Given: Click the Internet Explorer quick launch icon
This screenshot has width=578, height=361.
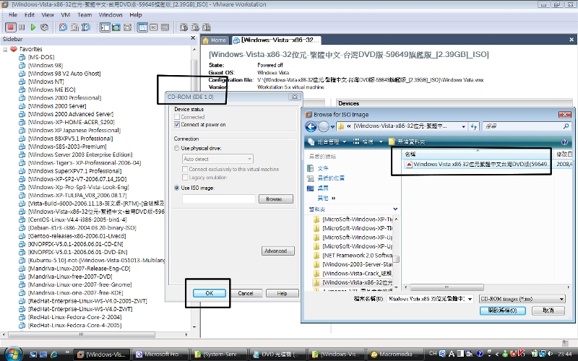Looking at the screenshot, I should pyautogui.click(x=53, y=355).
